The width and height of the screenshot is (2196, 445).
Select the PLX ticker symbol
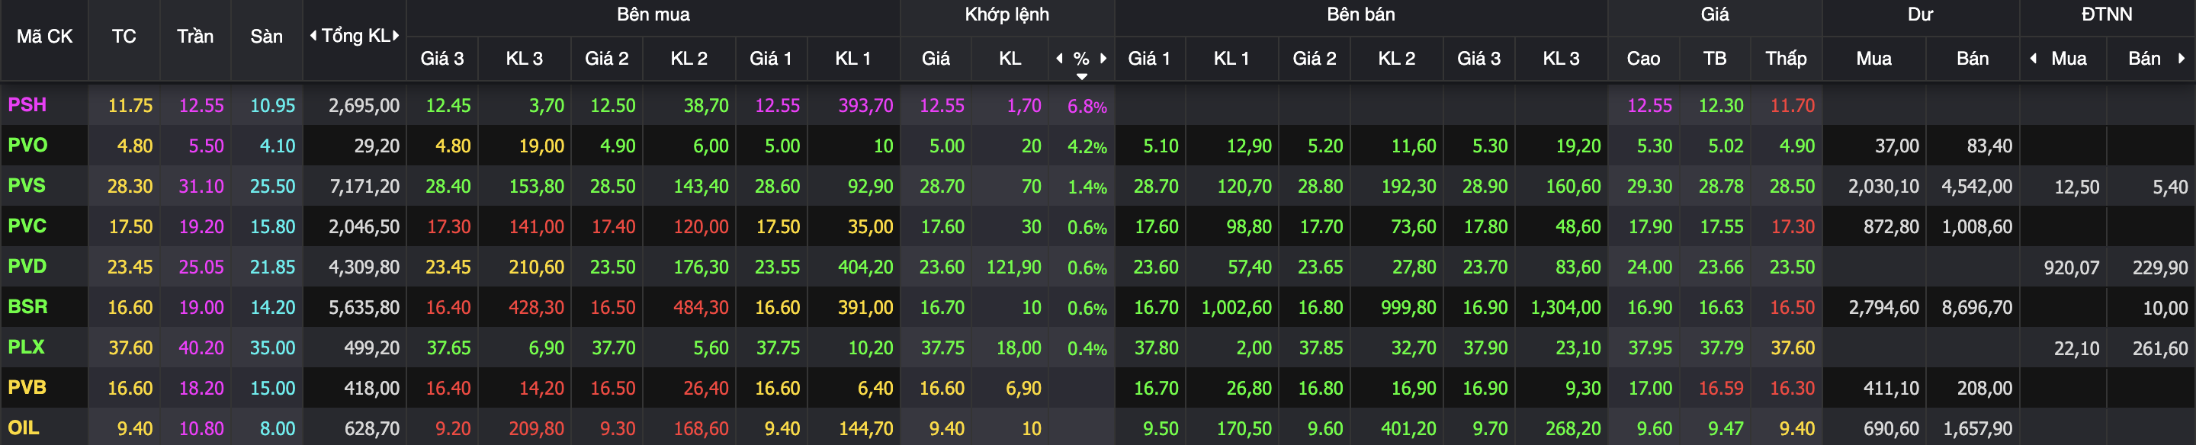pyautogui.click(x=27, y=347)
